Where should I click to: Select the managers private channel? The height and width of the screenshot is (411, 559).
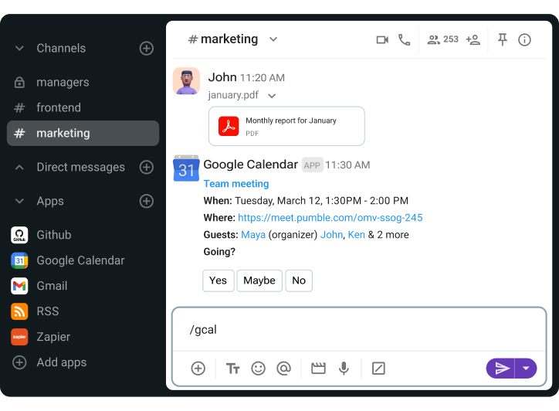83,83
